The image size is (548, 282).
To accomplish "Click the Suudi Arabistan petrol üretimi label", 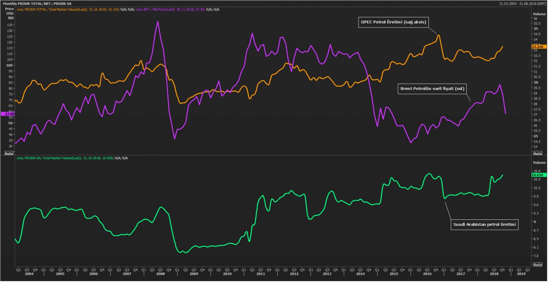I will (x=484, y=225).
